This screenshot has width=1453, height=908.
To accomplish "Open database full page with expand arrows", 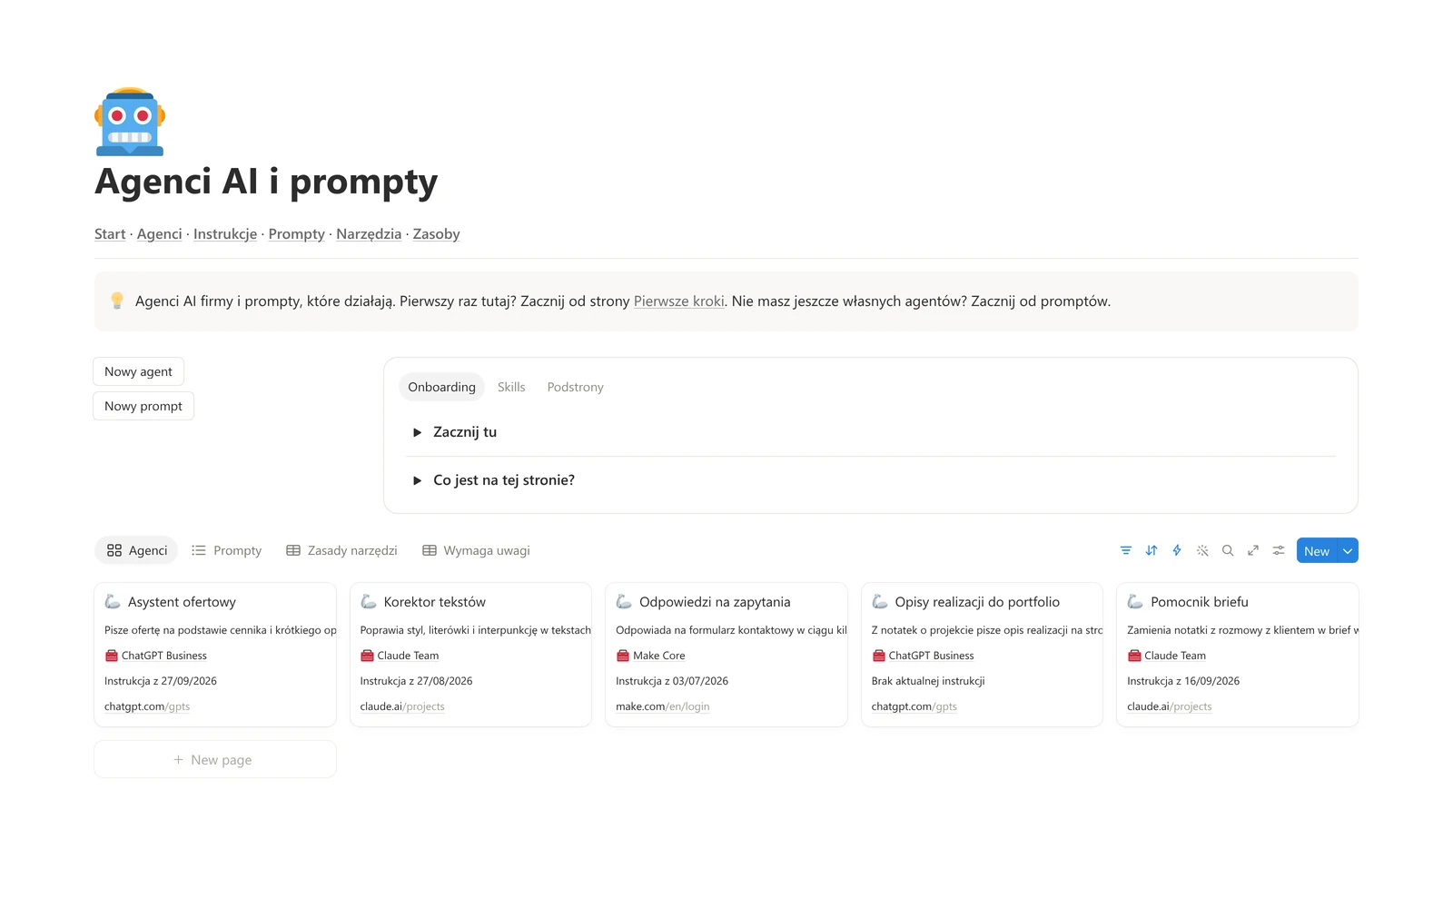I will point(1253,550).
